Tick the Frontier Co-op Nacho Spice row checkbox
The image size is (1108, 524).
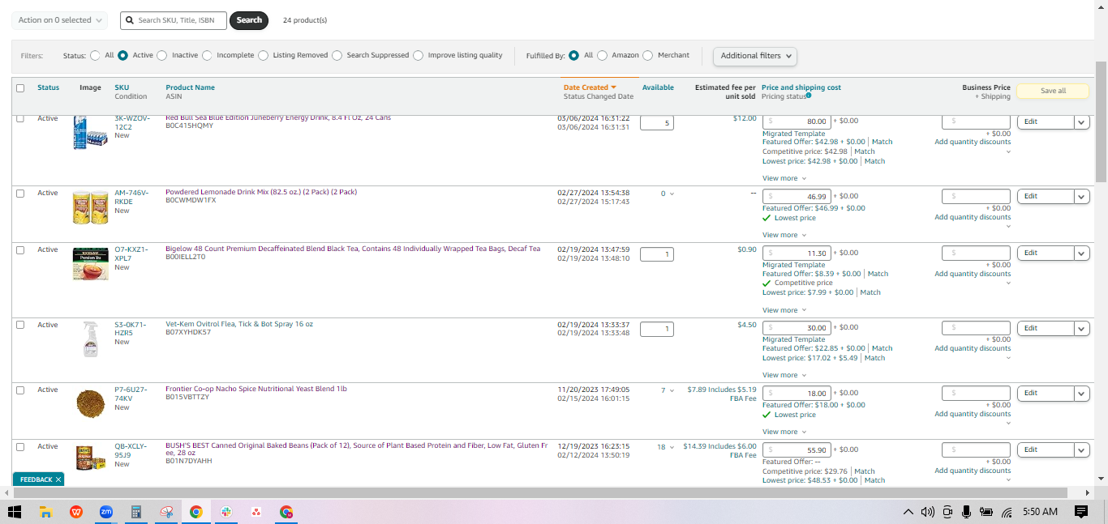(20, 390)
